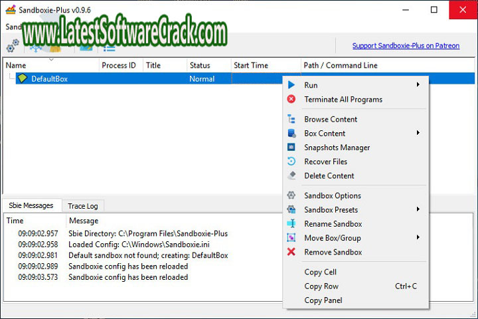478x319 pixels.
Task: Select Copy Row in the context menu
Action: (x=321, y=286)
